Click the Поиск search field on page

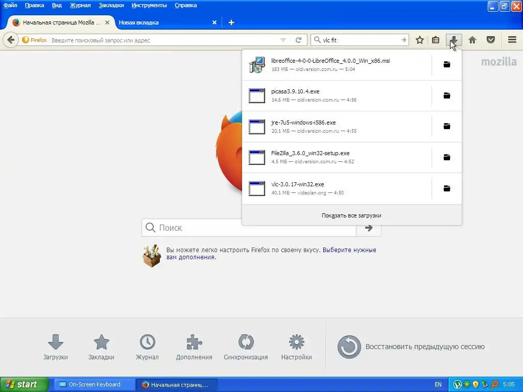pos(249,228)
